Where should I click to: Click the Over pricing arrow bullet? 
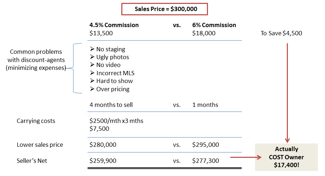coord(92,89)
